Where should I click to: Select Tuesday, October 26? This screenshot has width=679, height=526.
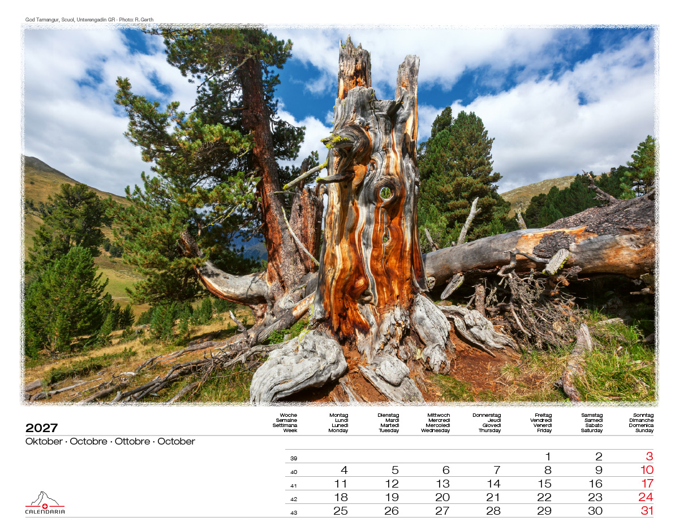(x=392, y=511)
